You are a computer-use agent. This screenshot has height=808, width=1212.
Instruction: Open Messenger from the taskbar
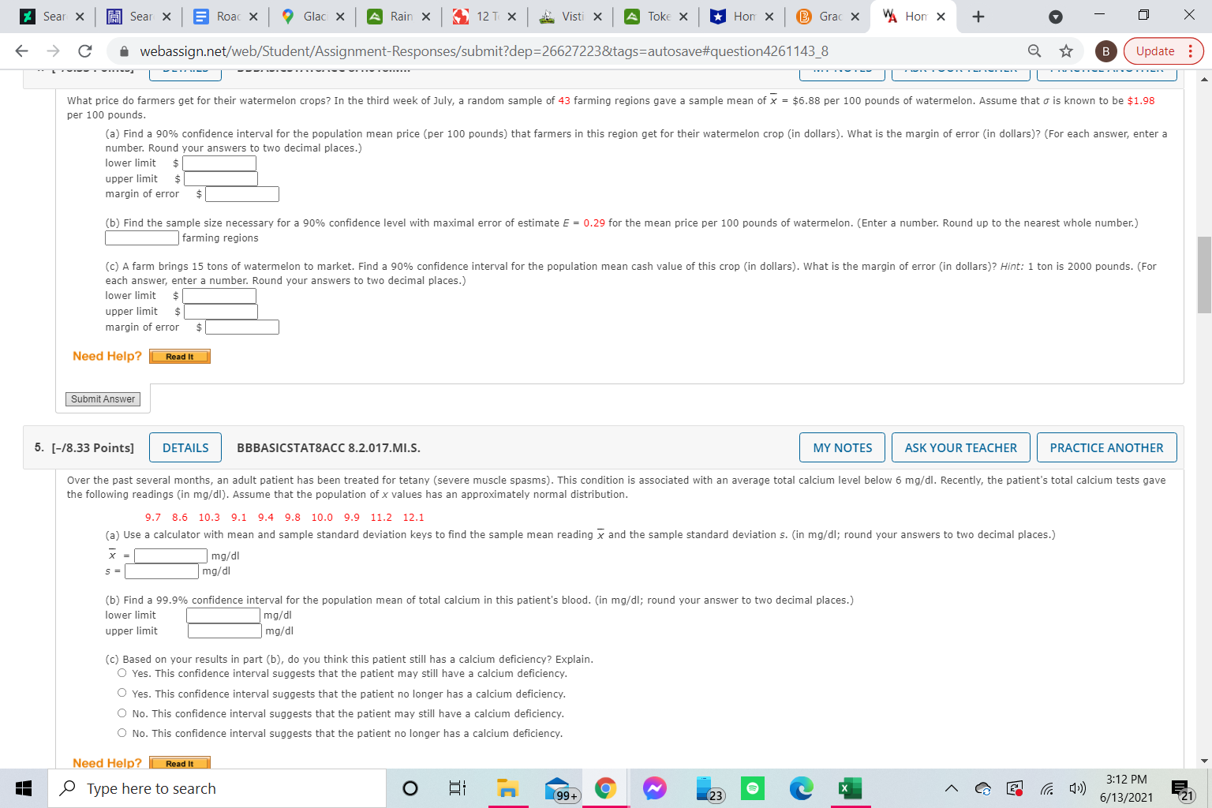coord(655,787)
